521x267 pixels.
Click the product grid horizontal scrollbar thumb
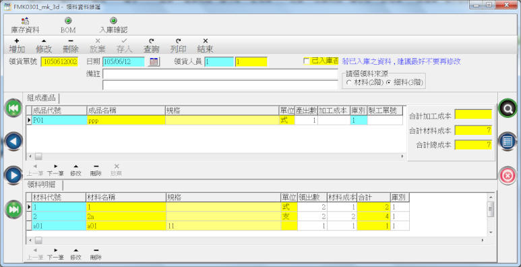(x=38, y=156)
